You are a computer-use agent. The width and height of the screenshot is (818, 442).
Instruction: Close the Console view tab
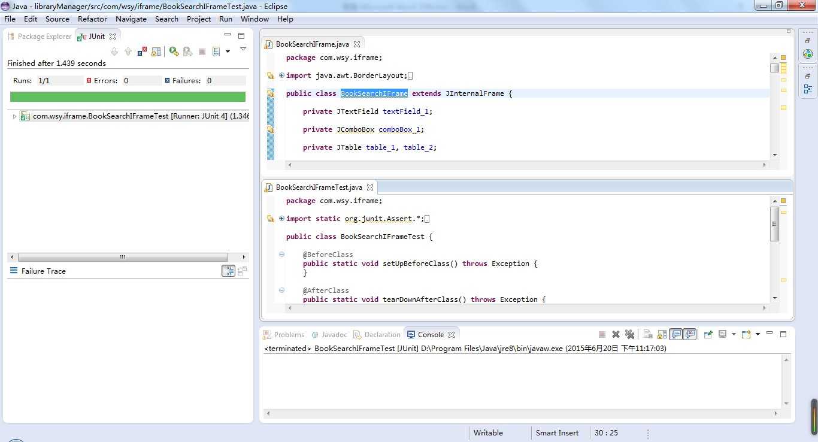coord(452,335)
